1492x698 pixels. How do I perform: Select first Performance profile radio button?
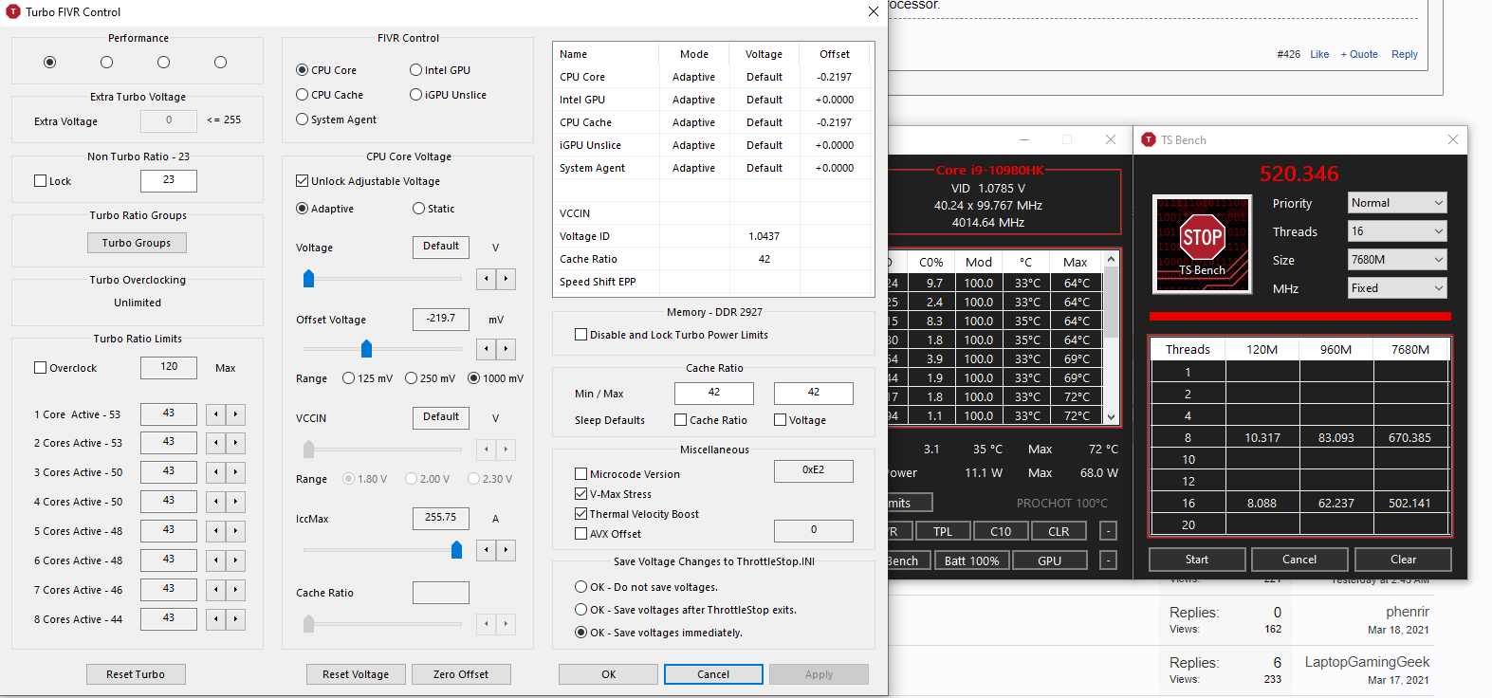(50, 63)
